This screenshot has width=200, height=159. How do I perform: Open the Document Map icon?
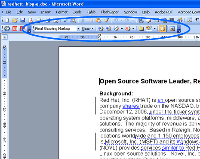189,20
